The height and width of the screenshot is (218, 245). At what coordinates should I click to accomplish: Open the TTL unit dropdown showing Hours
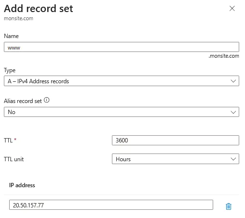[176, 159]
